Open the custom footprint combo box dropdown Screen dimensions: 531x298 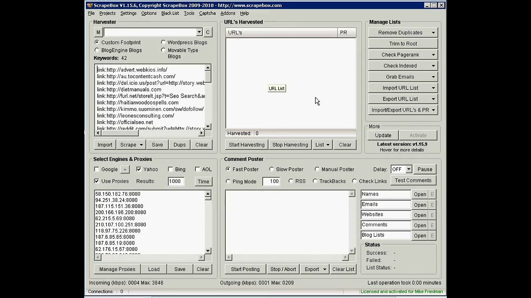199,32
